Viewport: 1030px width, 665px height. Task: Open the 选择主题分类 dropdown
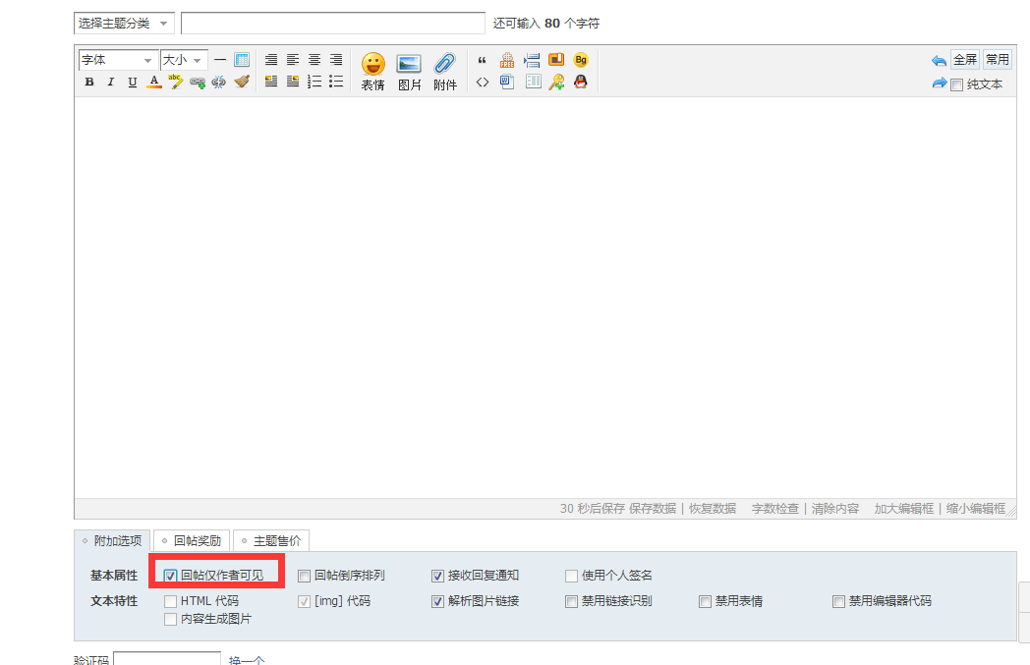click(124, 24)
